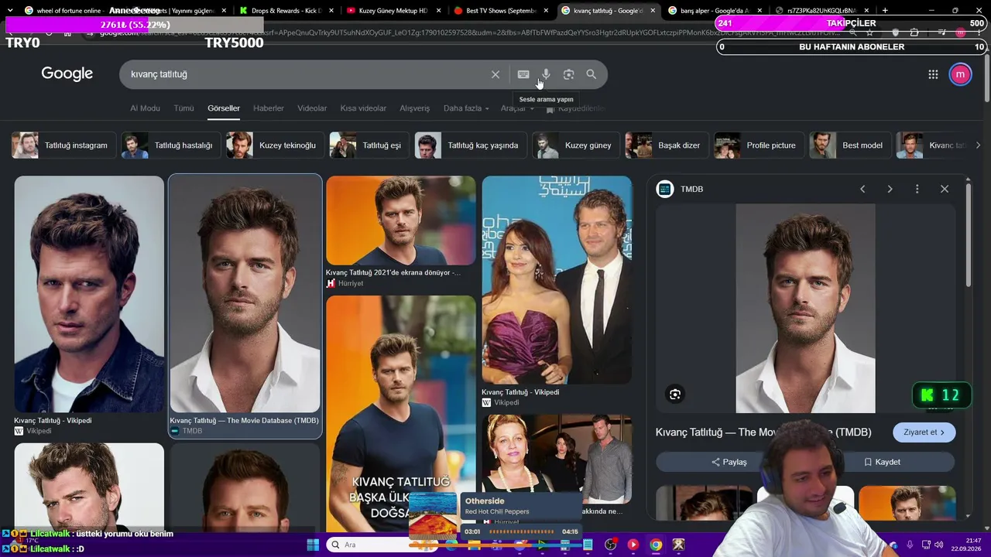Switch to the Haberler tab
Viewport: 991px width, 557px height.
pyautogui.click(x=269, y=108)
